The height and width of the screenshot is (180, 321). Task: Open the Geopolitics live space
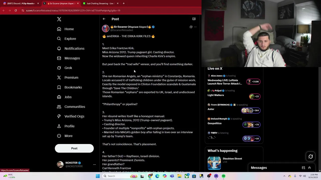[x=215, y=123]
